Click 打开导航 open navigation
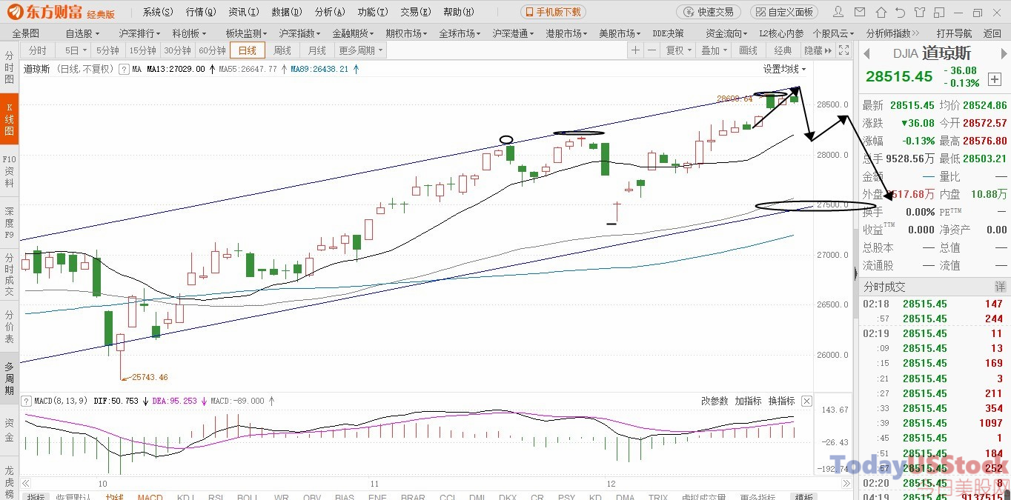Screen dimensions: 1011x500 (954, 33)
